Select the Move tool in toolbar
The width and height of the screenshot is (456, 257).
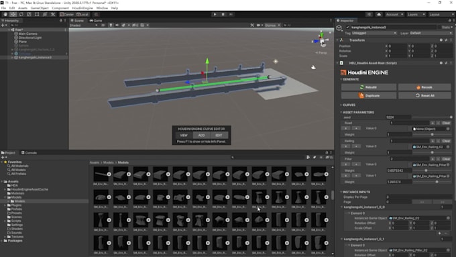click(x=13, y=14)
